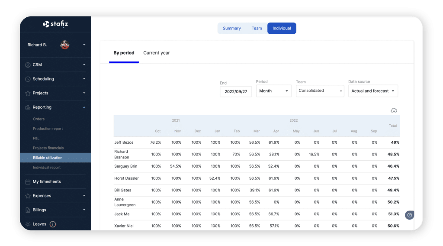Expand the Expenses menu arrow
The width and height of the screenshot is (443, 246).
[x=84, y=196]
